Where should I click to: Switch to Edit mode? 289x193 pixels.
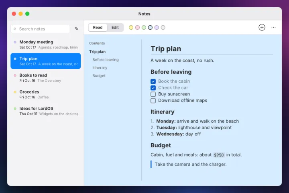[115, 27]
